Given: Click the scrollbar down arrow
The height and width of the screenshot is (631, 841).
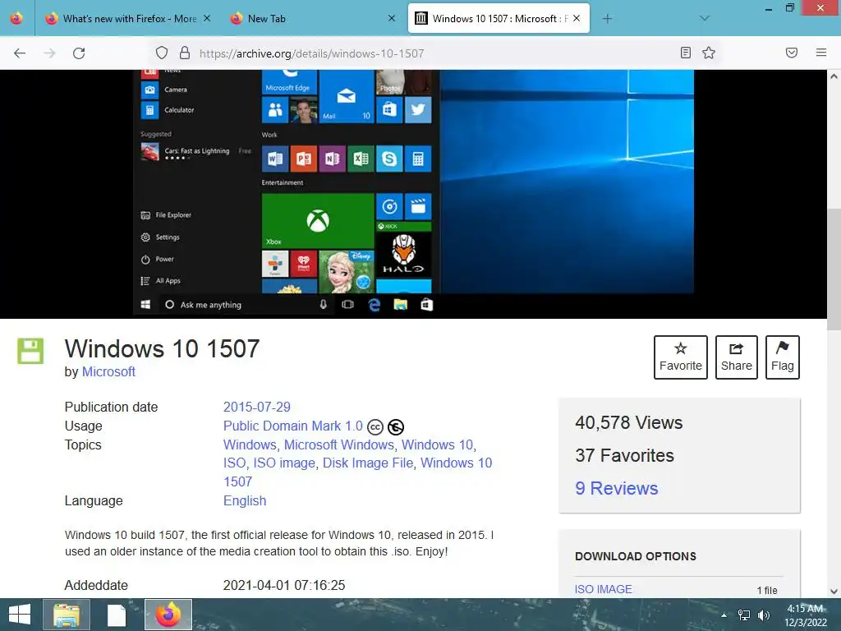Looking at the screenshot, I should click(834, 592).
